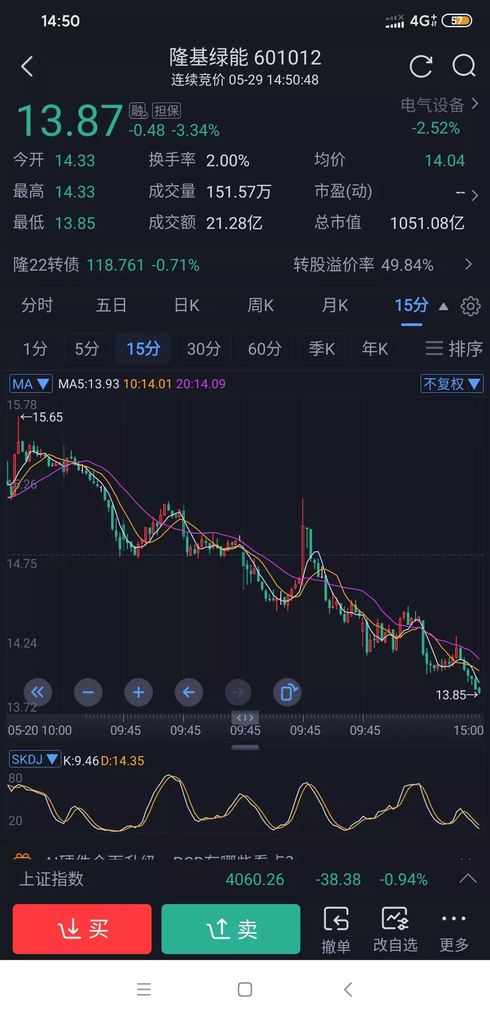Switch to 五日 chart tab
Screen dimensions: 490x1019
(111, 306)
